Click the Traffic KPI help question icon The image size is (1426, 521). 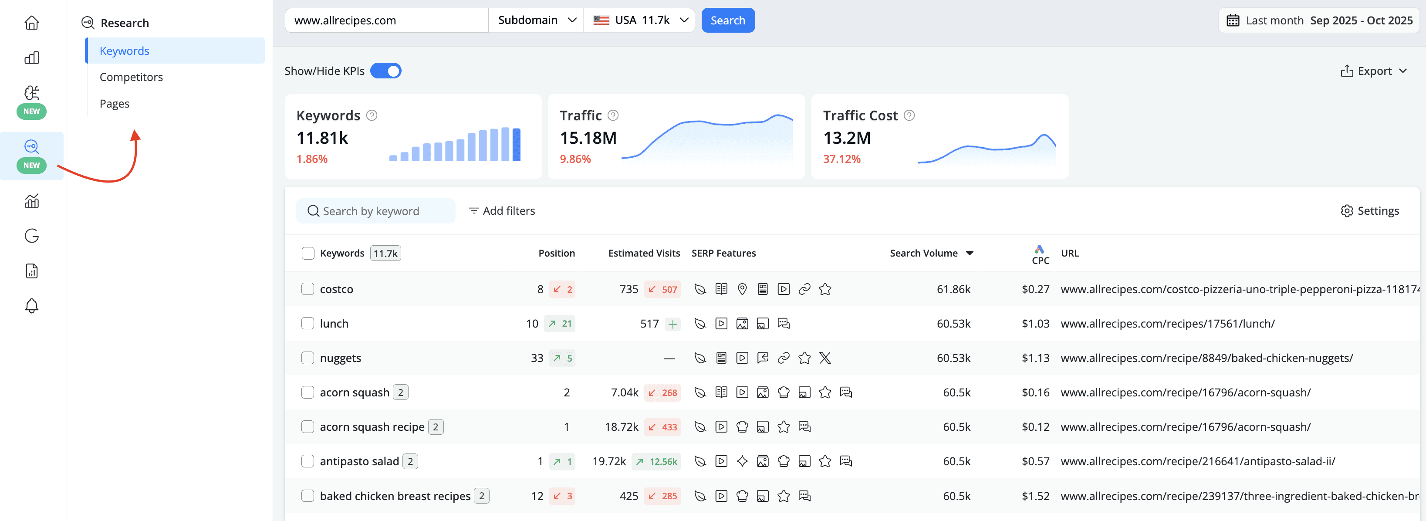(x=613, y=115)
